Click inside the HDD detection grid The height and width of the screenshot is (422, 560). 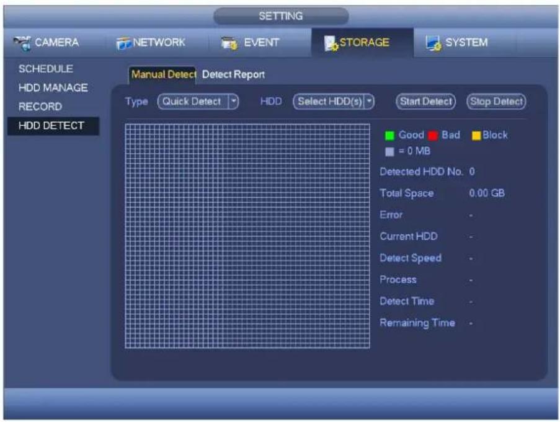[x=247, y=236]
